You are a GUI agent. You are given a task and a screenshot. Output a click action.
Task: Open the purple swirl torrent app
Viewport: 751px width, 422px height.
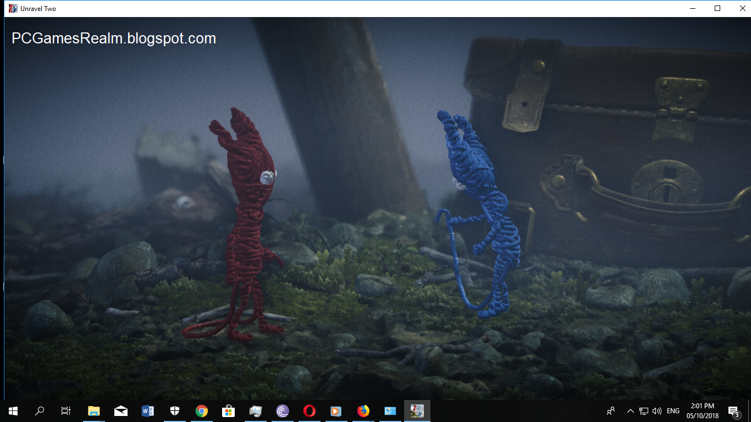[283, 411]
